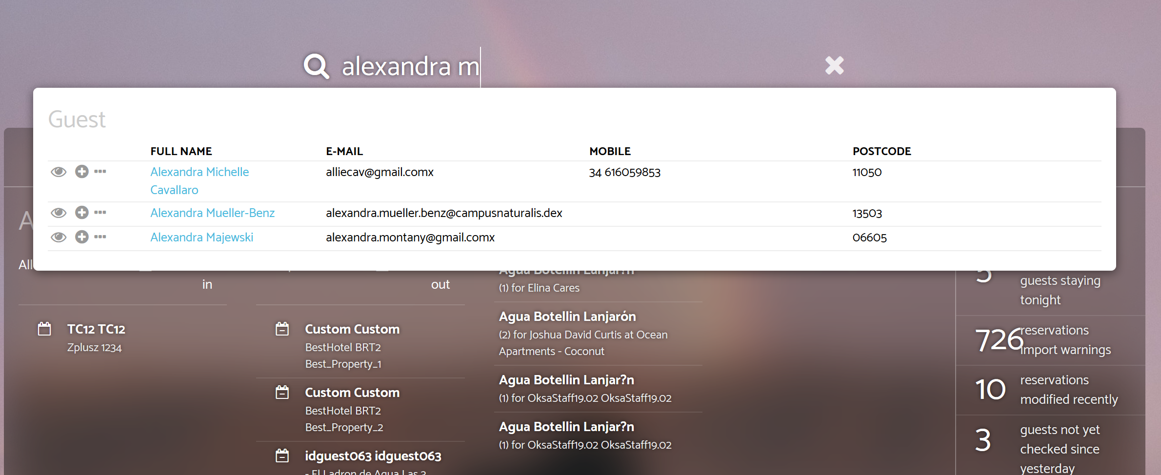Click calendar icon beside Best_Property_1 Custom Custom
The image size is (1161, 475).
click(282, 329)
